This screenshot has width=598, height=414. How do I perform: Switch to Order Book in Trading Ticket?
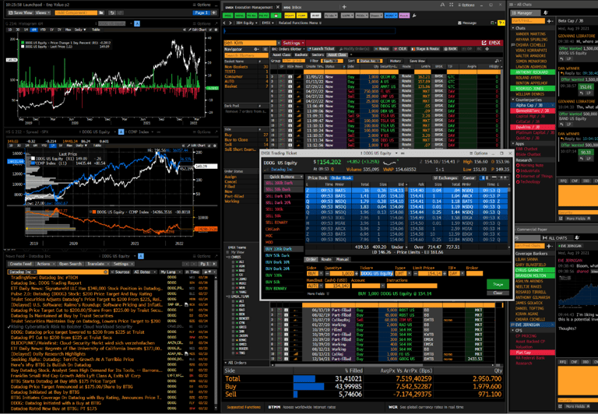(x=341, y=178)
